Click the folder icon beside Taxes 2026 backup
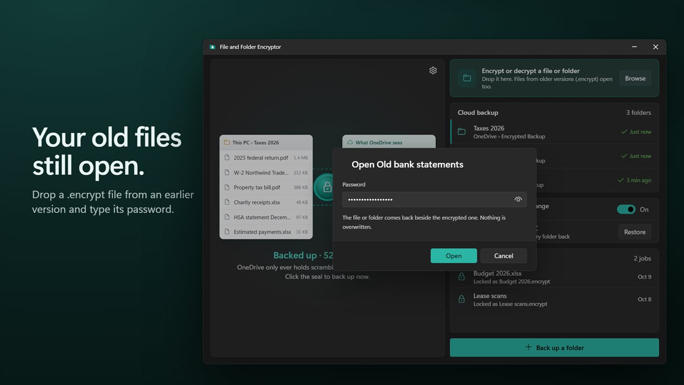684x385 pixels. (462, 132)
